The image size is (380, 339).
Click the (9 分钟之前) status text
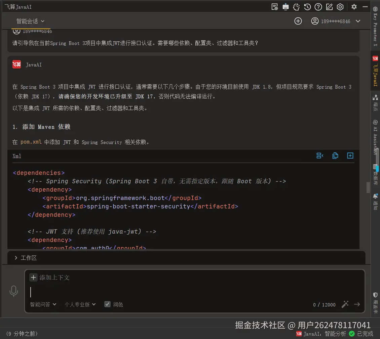coord(22,334)
